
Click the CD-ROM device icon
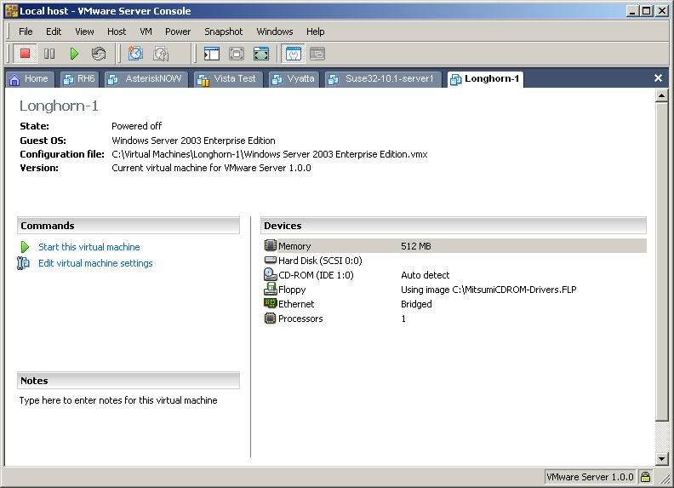270,274
